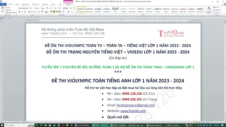The height and width of the screenshot is (127, 226).
Task: Click the Shrink Font icon
Action: 39,8
